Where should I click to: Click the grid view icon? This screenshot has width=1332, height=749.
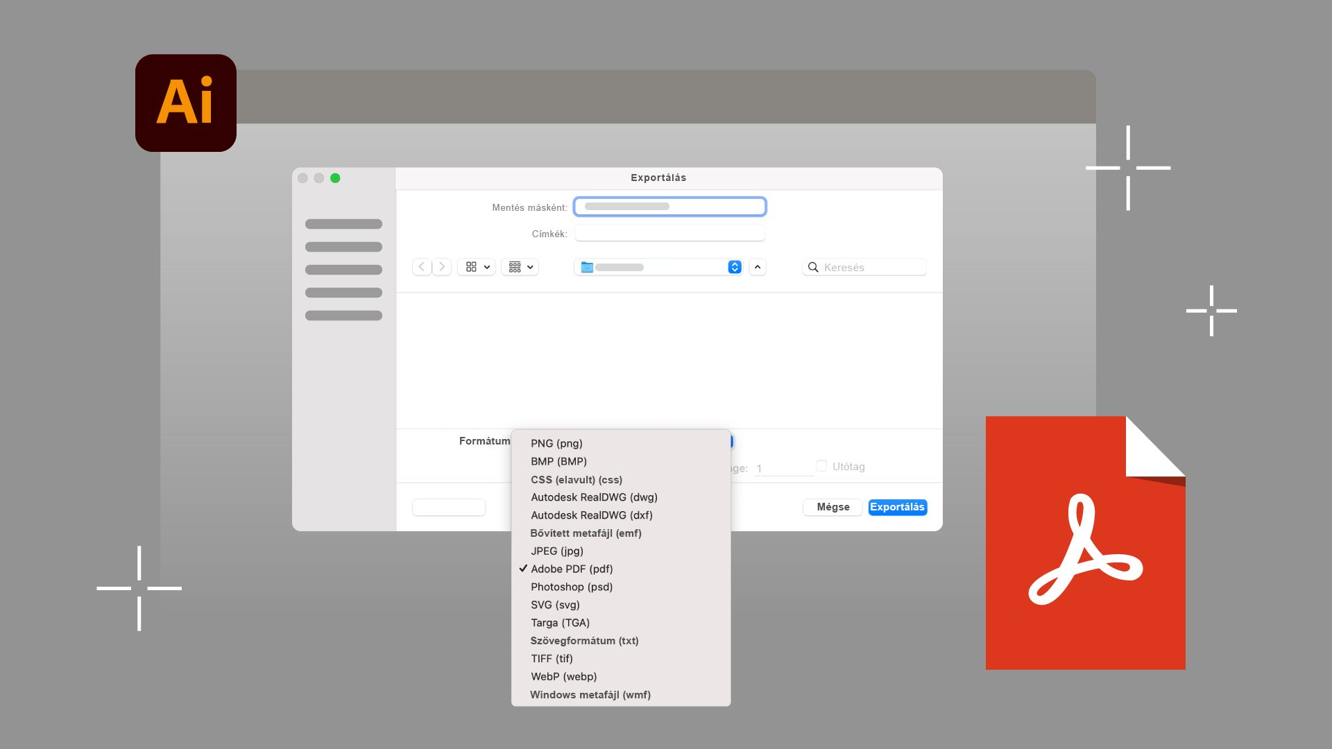coord(471,266)
